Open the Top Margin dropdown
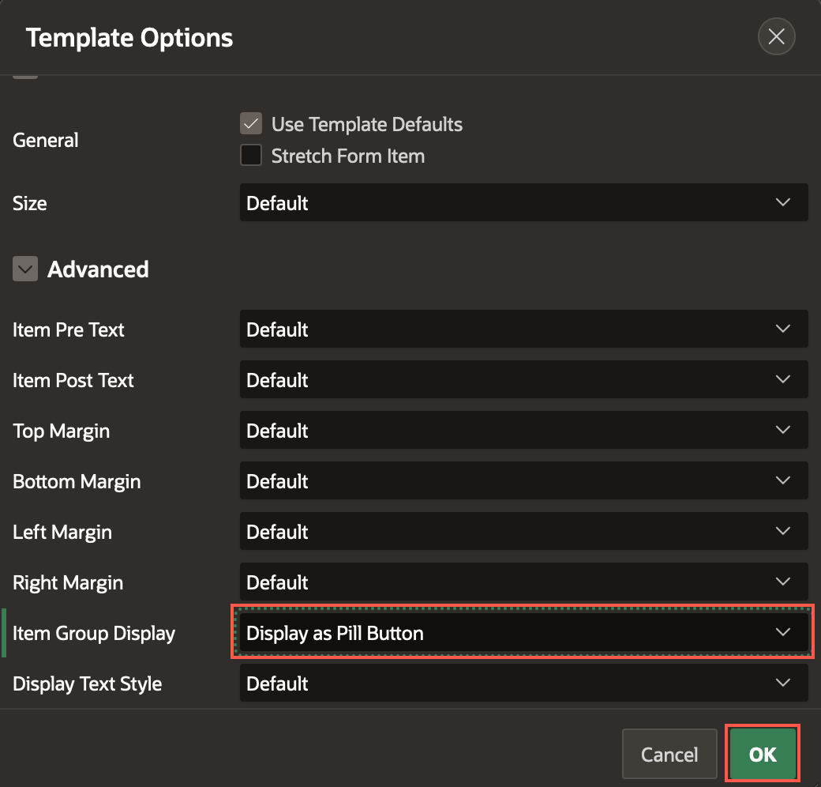 [x=523, y=431]
